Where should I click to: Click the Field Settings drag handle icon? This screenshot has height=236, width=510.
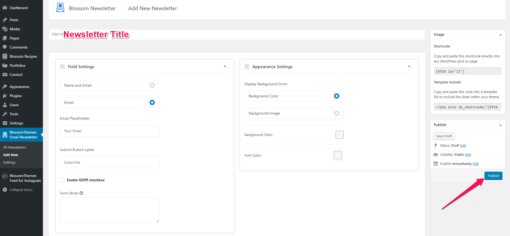pyautogui.click(x=62, y=67)
